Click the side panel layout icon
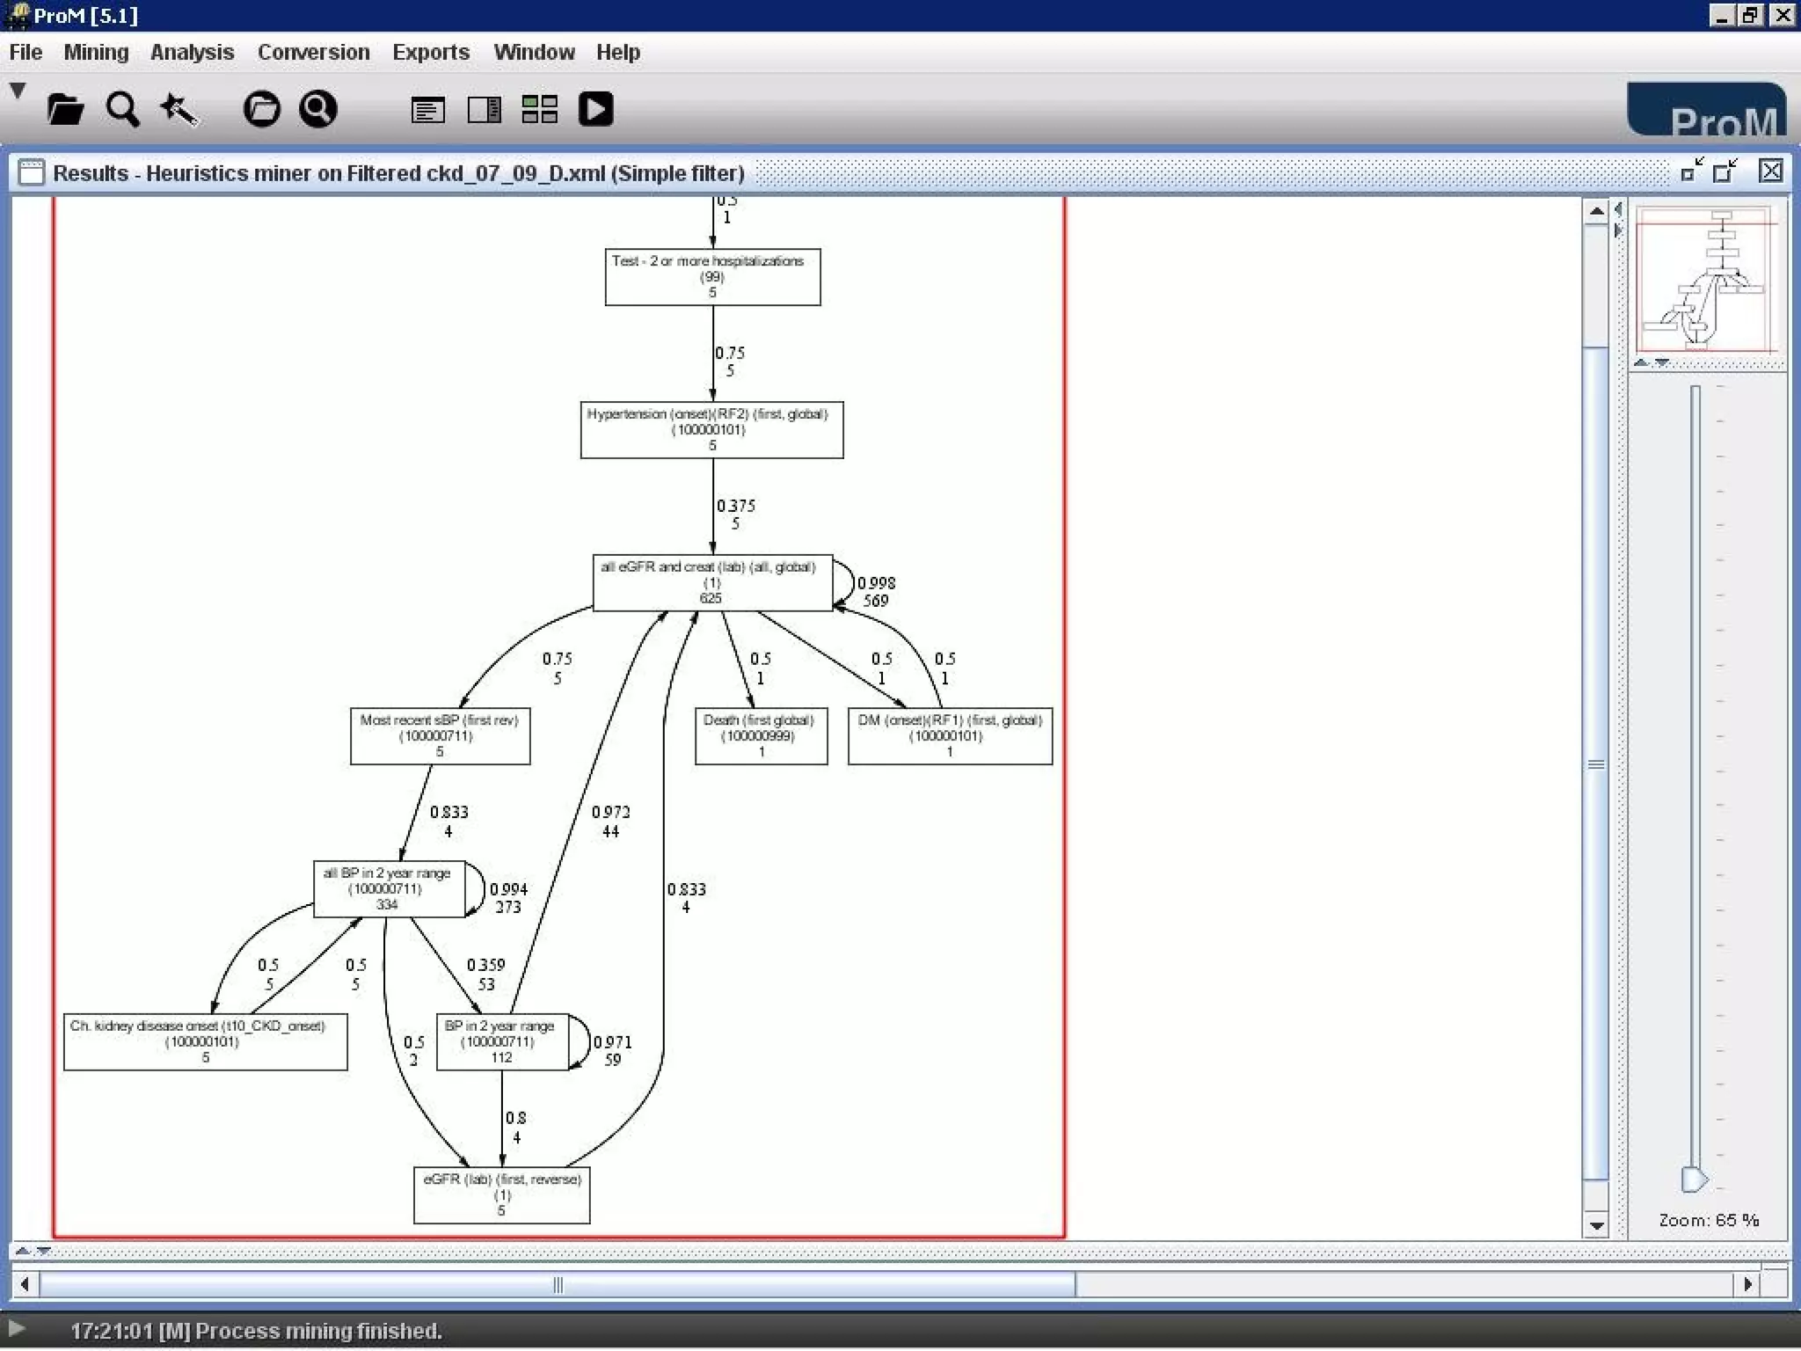This screenshot has height=1351, width=1801. click(x=484, y=110)
